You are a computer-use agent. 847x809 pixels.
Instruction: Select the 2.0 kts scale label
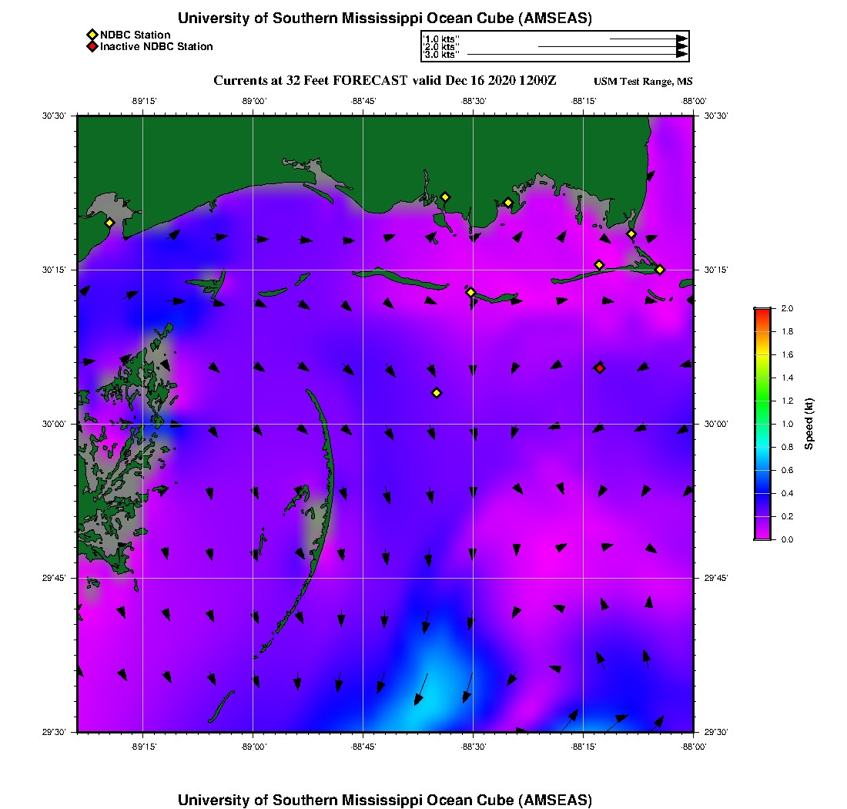coord(442,47)
